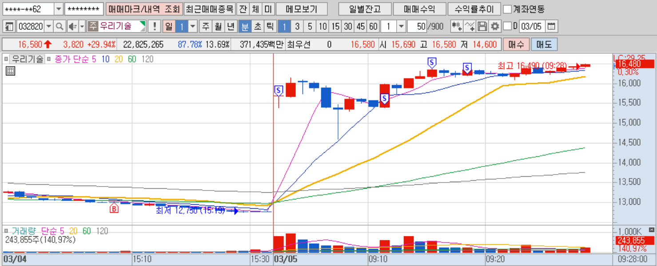
Task: Click the 미 unfilled orders button
Action: coord(268,9)
